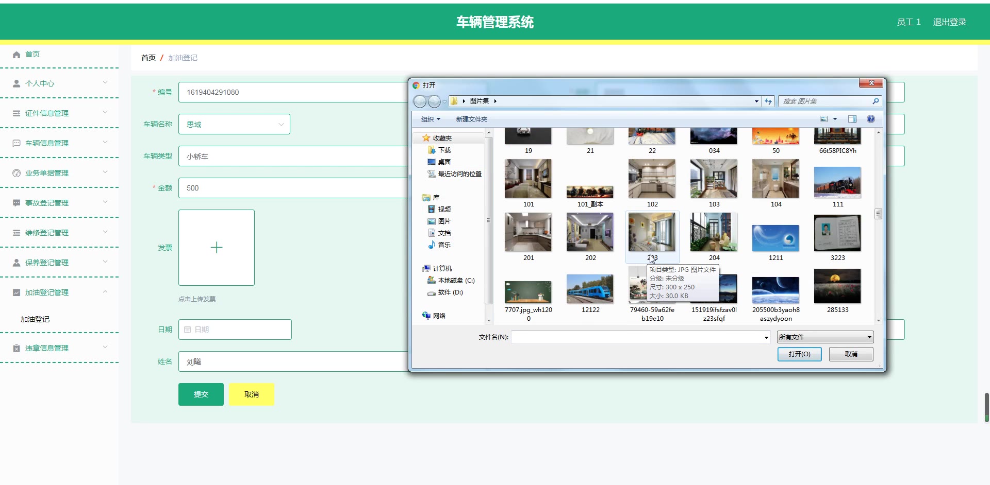
Task: Click 打开(O) in the file dialog
Action: (x=800, y=354)
